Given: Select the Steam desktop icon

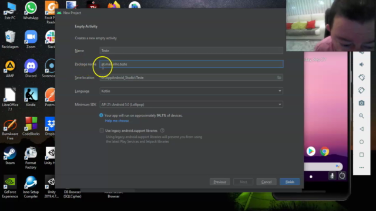Looking at the screenshot, I should 10,156.
